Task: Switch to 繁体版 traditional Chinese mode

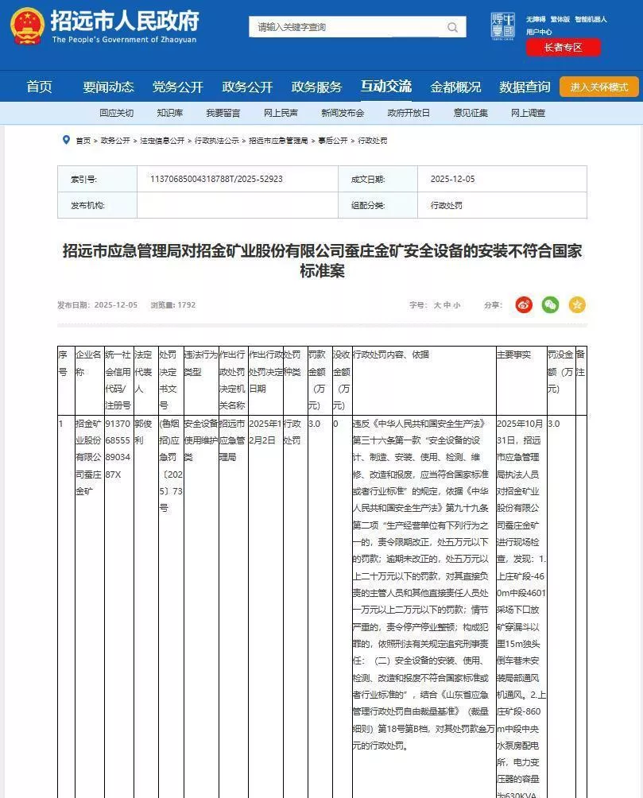Action: [560, 19]
